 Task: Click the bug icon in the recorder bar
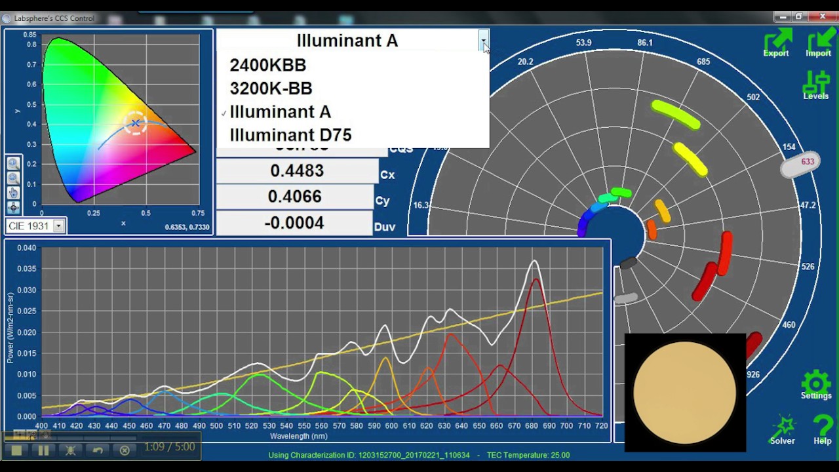[x=70, y=450]
